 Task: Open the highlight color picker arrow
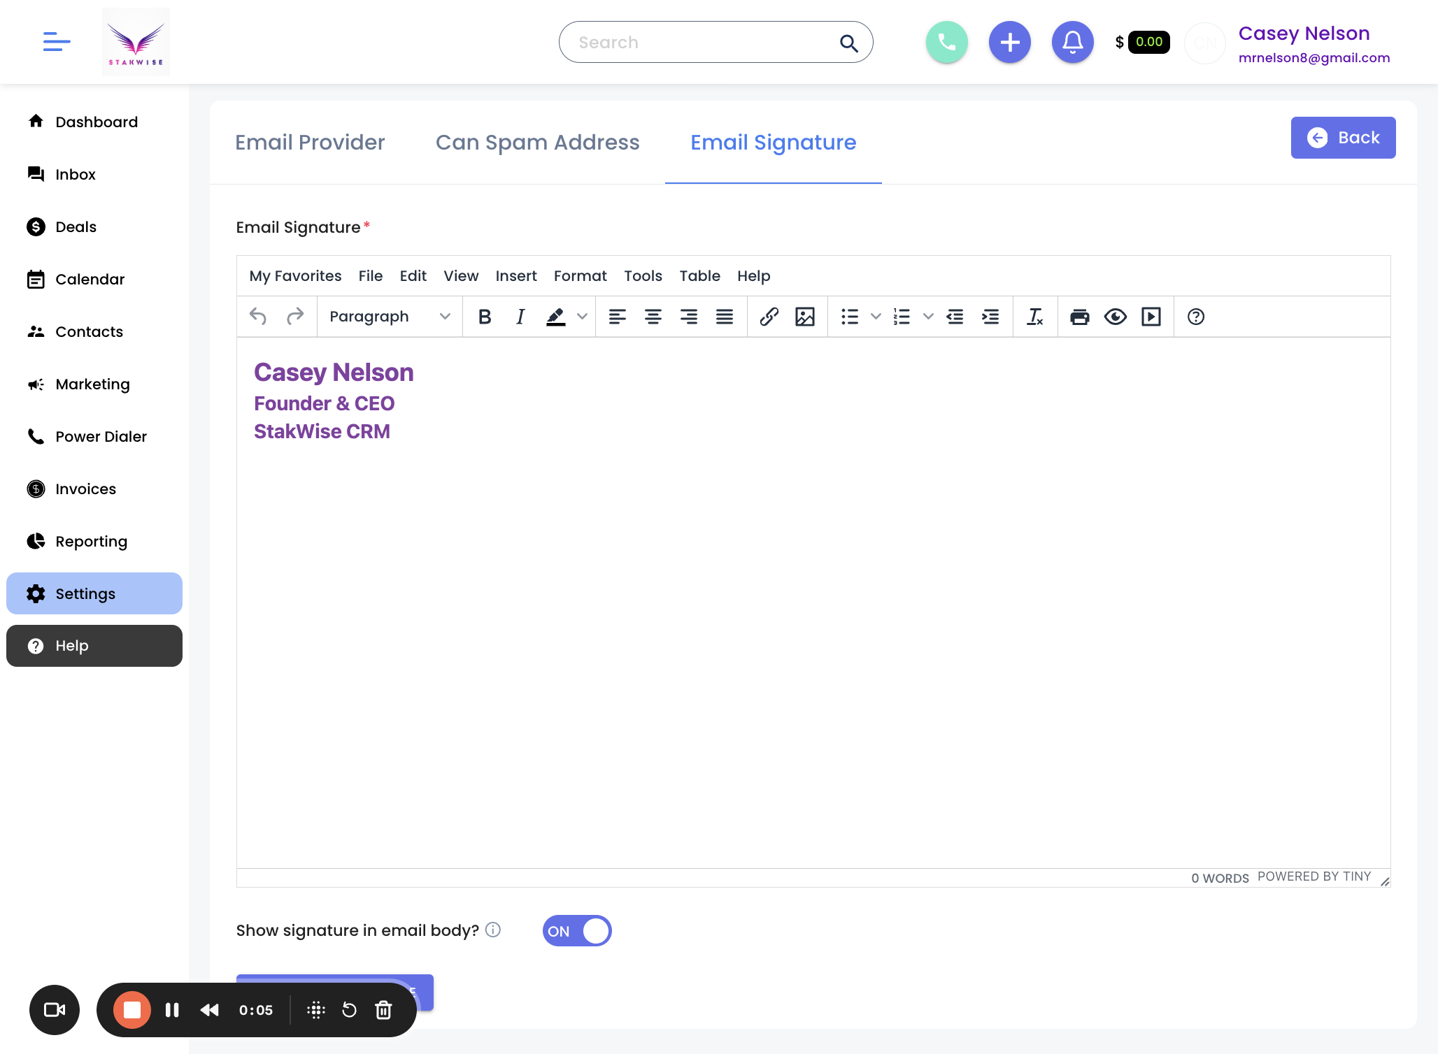pyautogui.click(x=582, y=317)
